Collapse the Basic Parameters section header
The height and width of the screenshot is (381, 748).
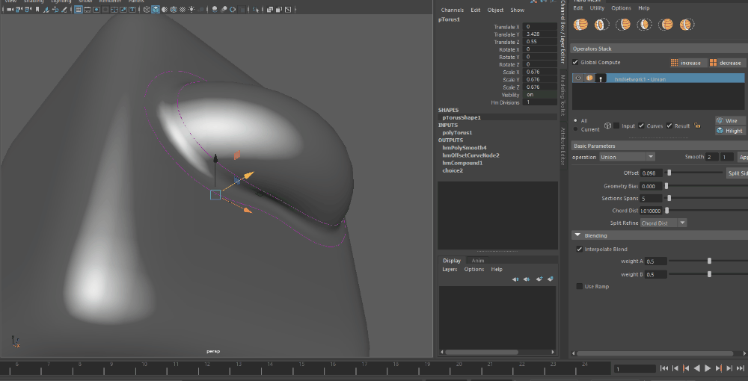point(659,146)
